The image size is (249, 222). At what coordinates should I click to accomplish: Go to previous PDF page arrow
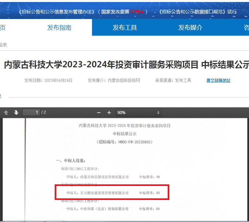(6, 113)
